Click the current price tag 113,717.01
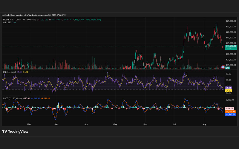239x149 pixels. point(231,46)
